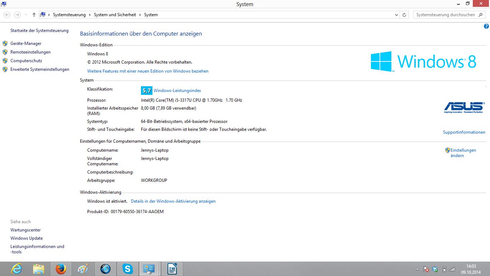Image resolution: width=490 pixels, height=276 pixels.
Task: Restore the window using title bar button
Action: (468, 4)
